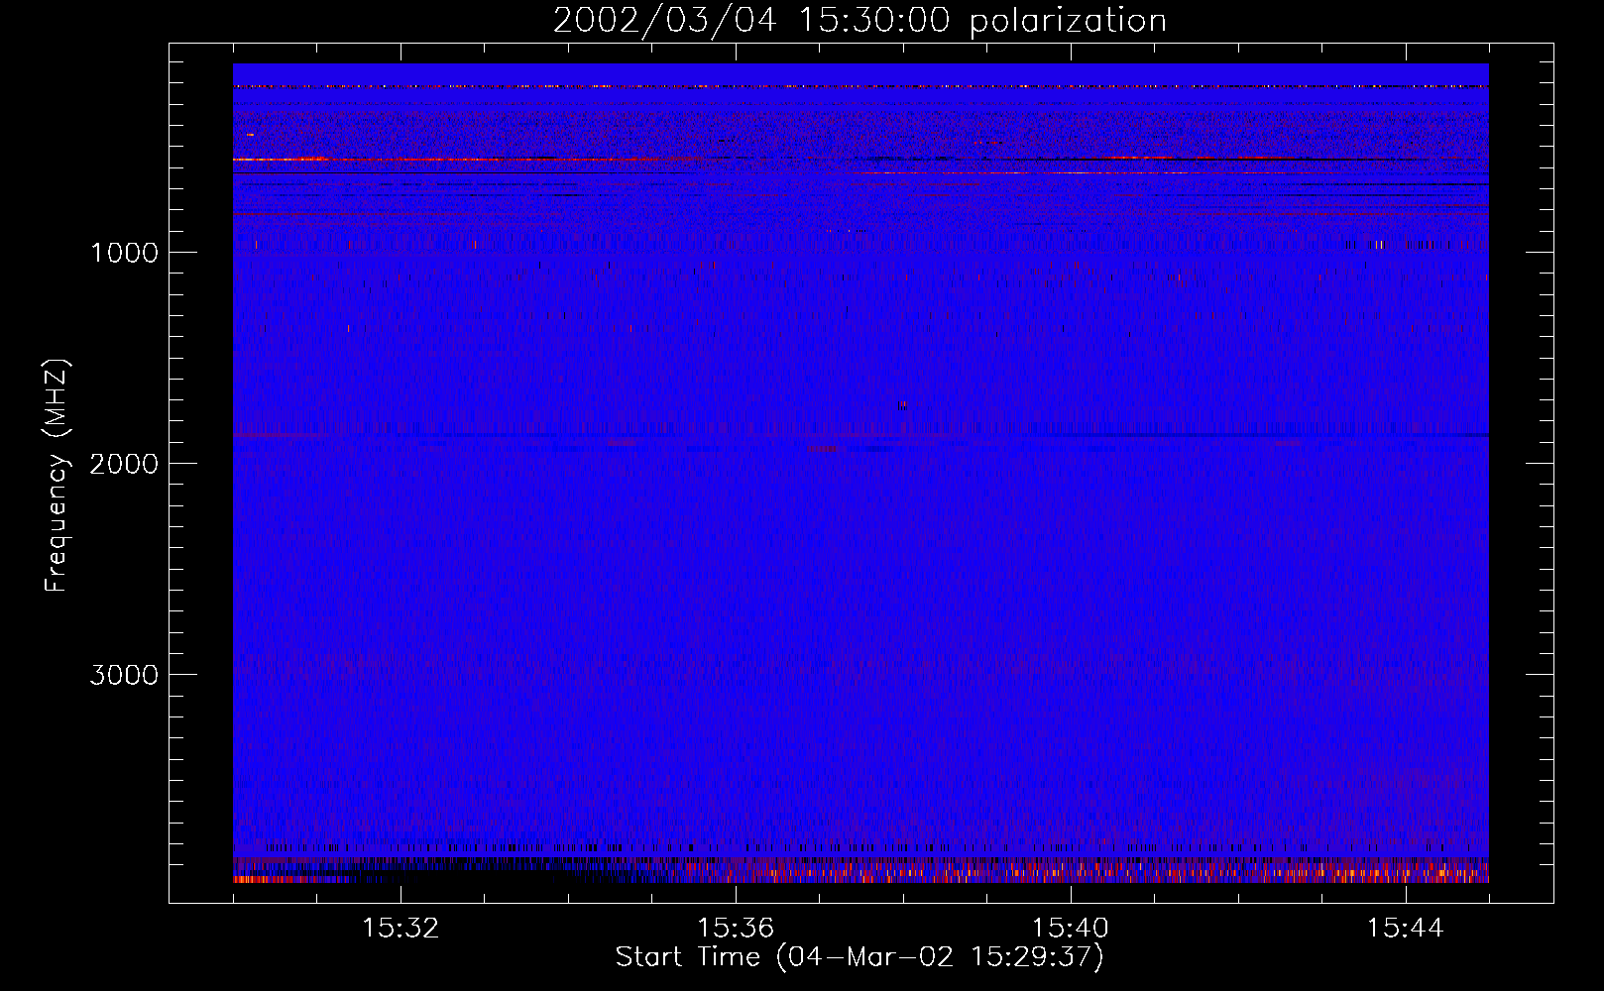Click the 'Frequency (MHZ)' axis label

click(57, 476)
